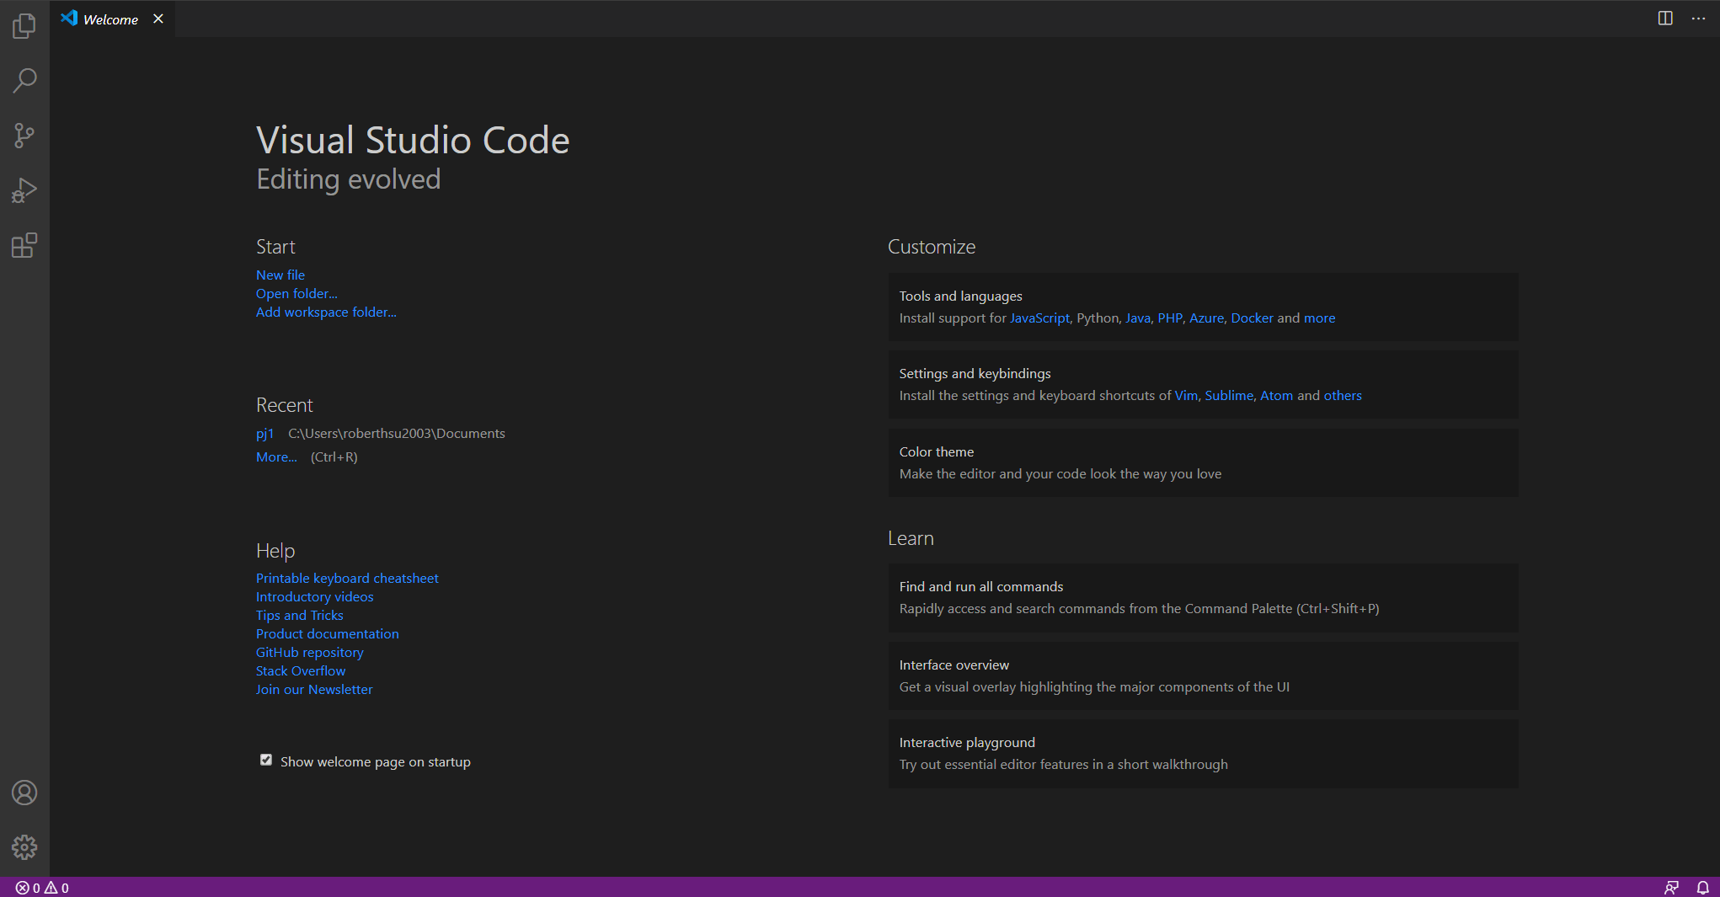Click the errors and warnings status indicator
This screenshot has height=897, width=1720.
click(42, 888)
